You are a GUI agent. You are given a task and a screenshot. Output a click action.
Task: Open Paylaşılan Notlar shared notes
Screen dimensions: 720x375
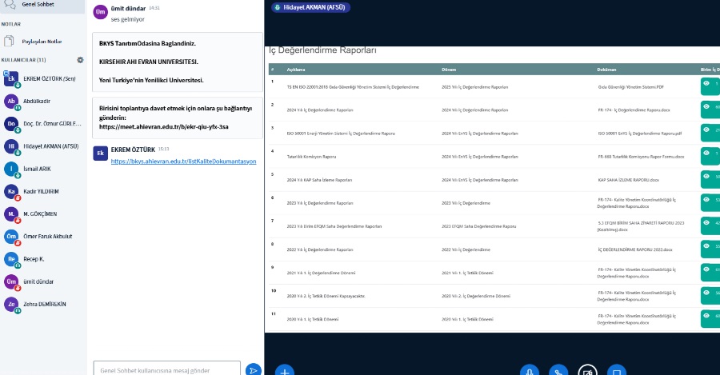(x=42, y=42)
